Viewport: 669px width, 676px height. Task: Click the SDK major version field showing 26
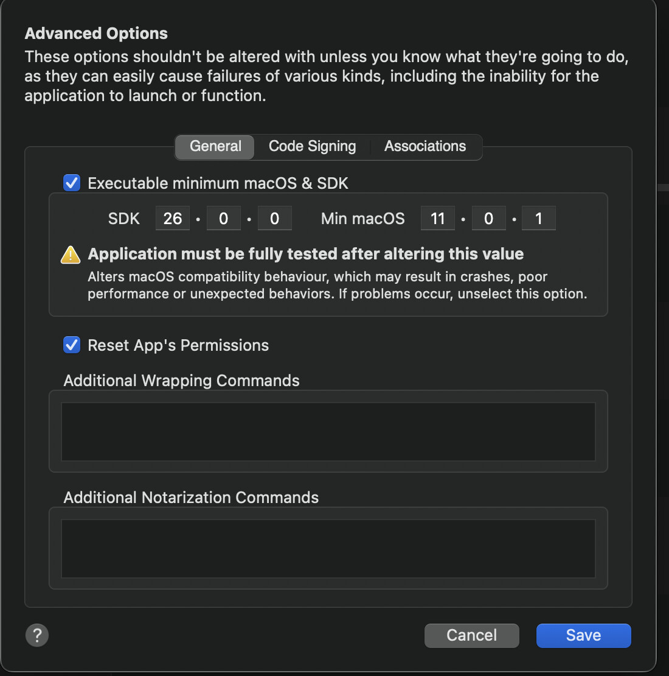173,219
